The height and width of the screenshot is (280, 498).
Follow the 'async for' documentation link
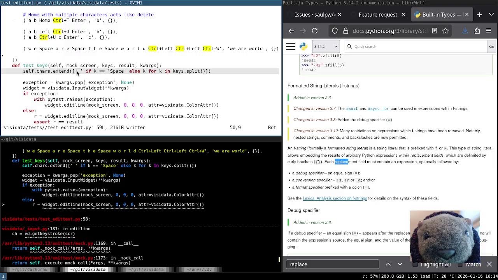pyautogui.click(x=378, y=108)
